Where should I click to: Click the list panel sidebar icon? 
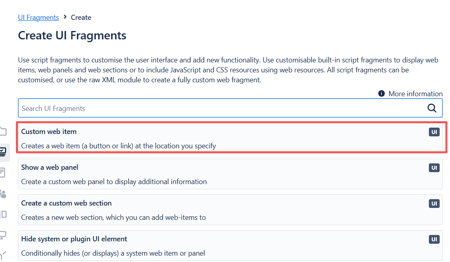3,214
